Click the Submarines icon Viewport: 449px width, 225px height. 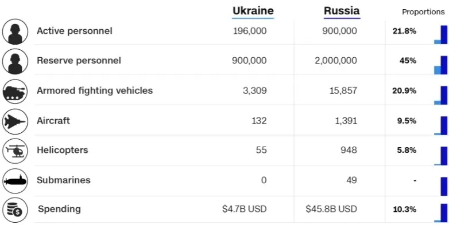coord(15,181)
